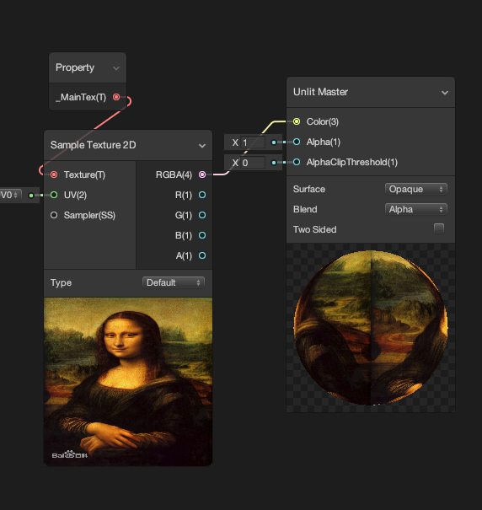Click the Blend label
Viewport: 482px width, 510px height.
305,209
